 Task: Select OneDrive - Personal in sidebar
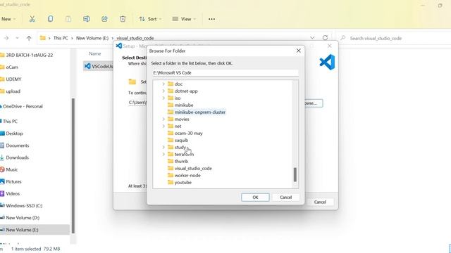(23, 106)
